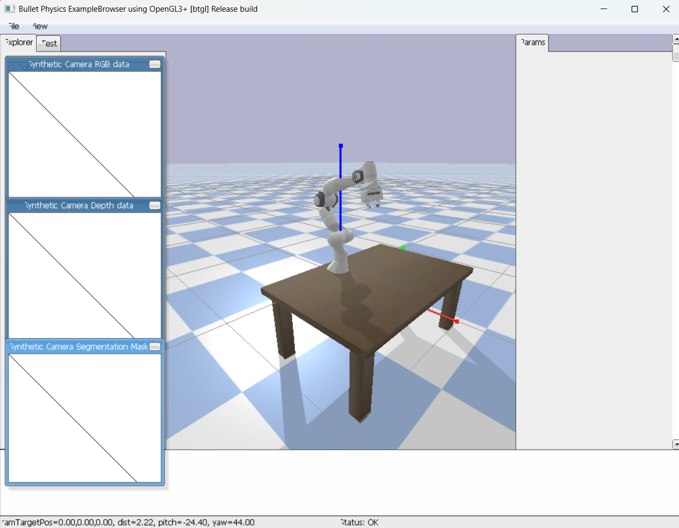Switch to the Explorer tab

(x=19, y=43)
